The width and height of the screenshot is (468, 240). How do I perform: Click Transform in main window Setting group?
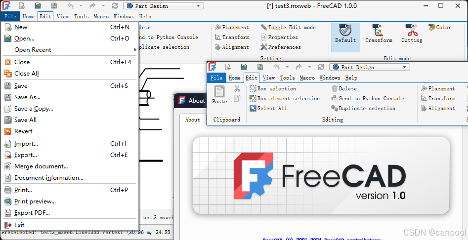[232, 37]
